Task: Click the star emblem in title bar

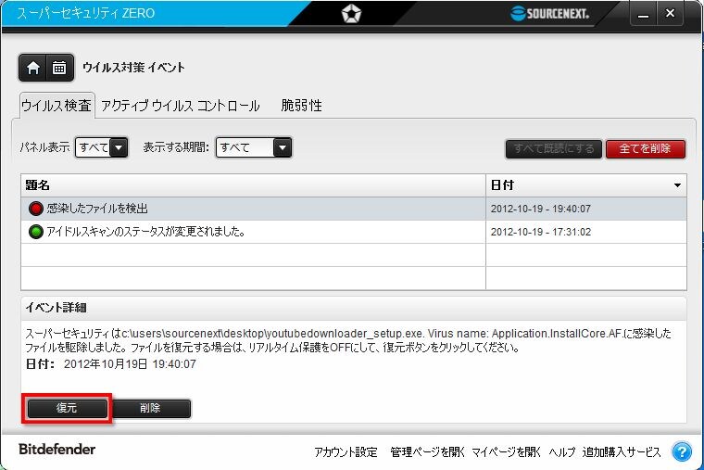Action: pos(351,14)
